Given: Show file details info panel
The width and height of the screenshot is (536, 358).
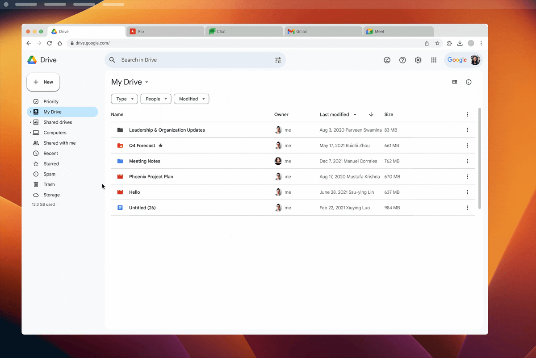Looking at the screenshot, I should click(469, 82).
